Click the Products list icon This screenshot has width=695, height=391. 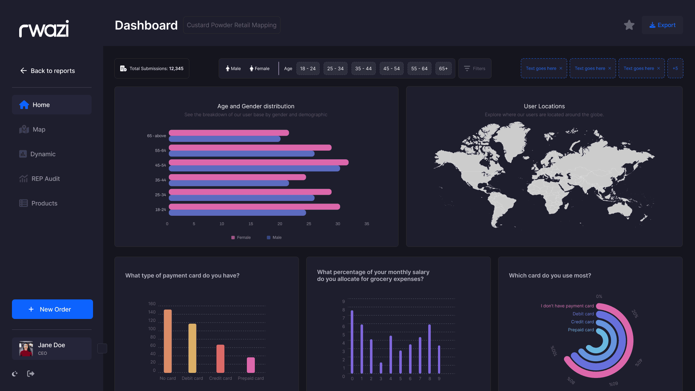coord(24,203)
